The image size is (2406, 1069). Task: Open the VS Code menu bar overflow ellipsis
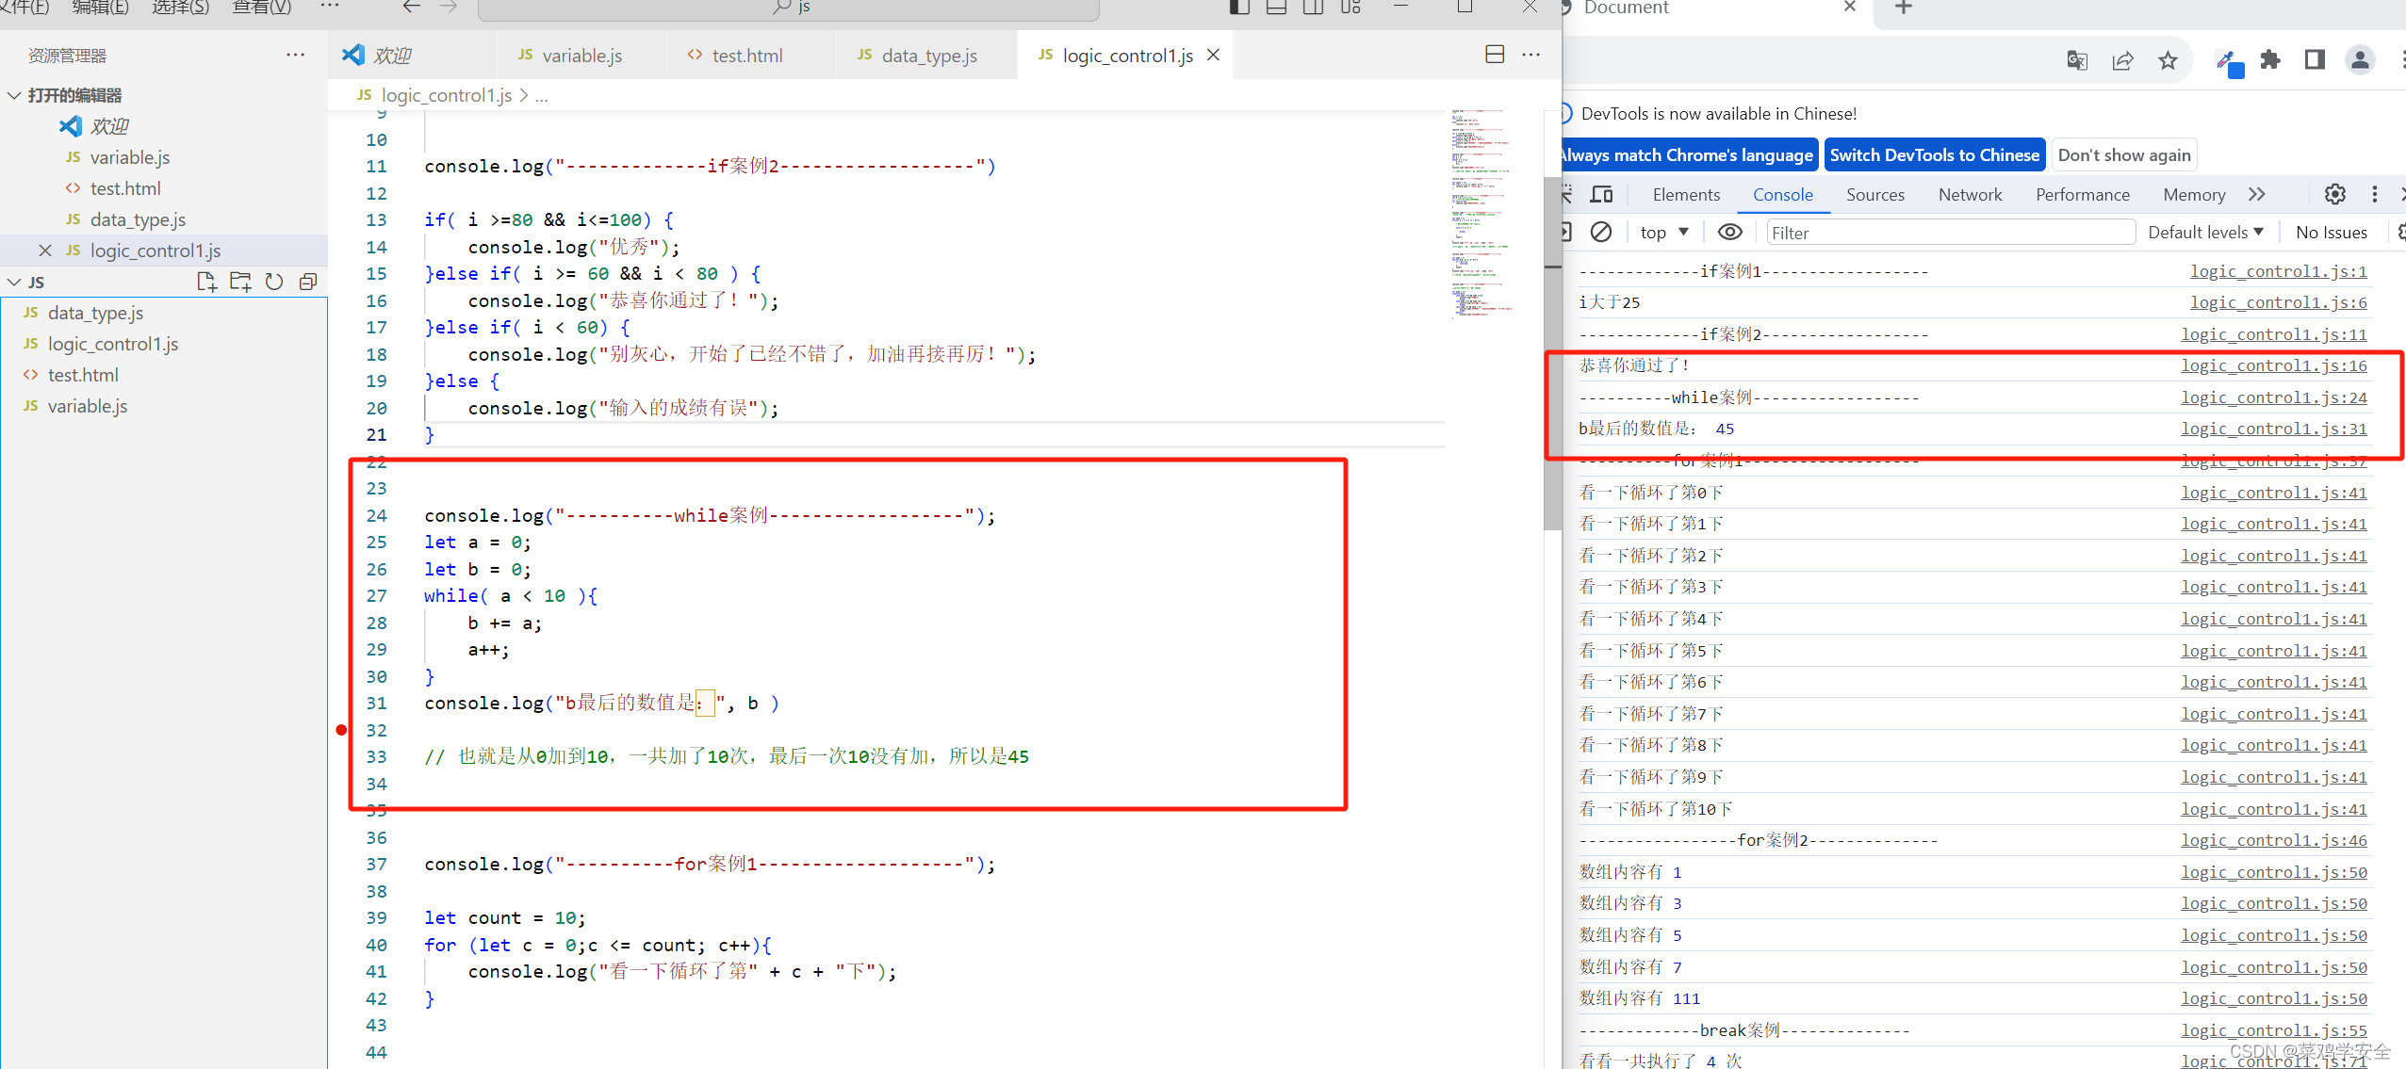click(330, 7)
